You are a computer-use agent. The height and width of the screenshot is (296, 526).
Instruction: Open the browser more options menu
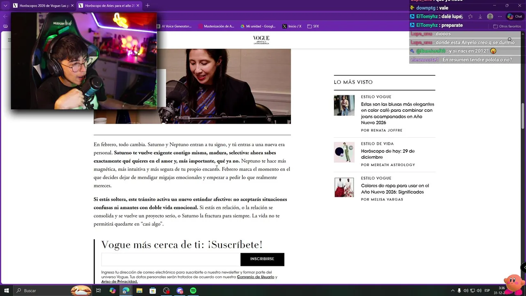[x=500, y=16]
